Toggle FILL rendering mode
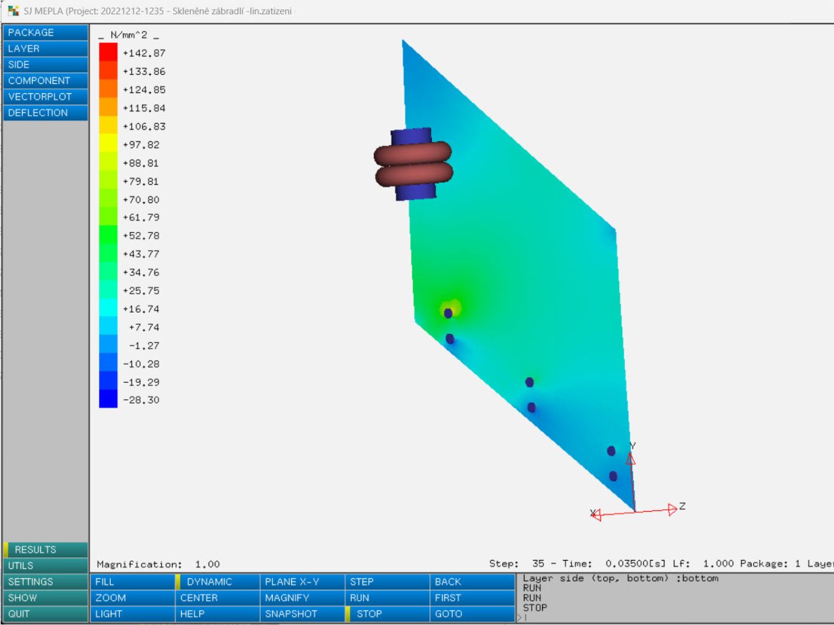Viewport: 834px width, 625px height. (132, 581)
